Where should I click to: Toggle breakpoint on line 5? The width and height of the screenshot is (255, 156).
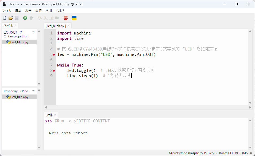click(x=54, y=54)
